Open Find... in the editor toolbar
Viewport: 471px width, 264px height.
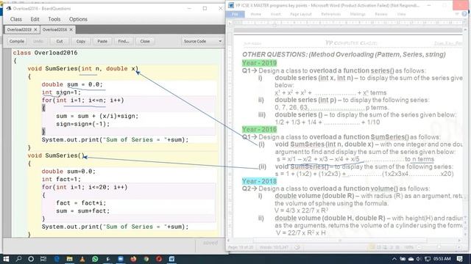point(124,41)
